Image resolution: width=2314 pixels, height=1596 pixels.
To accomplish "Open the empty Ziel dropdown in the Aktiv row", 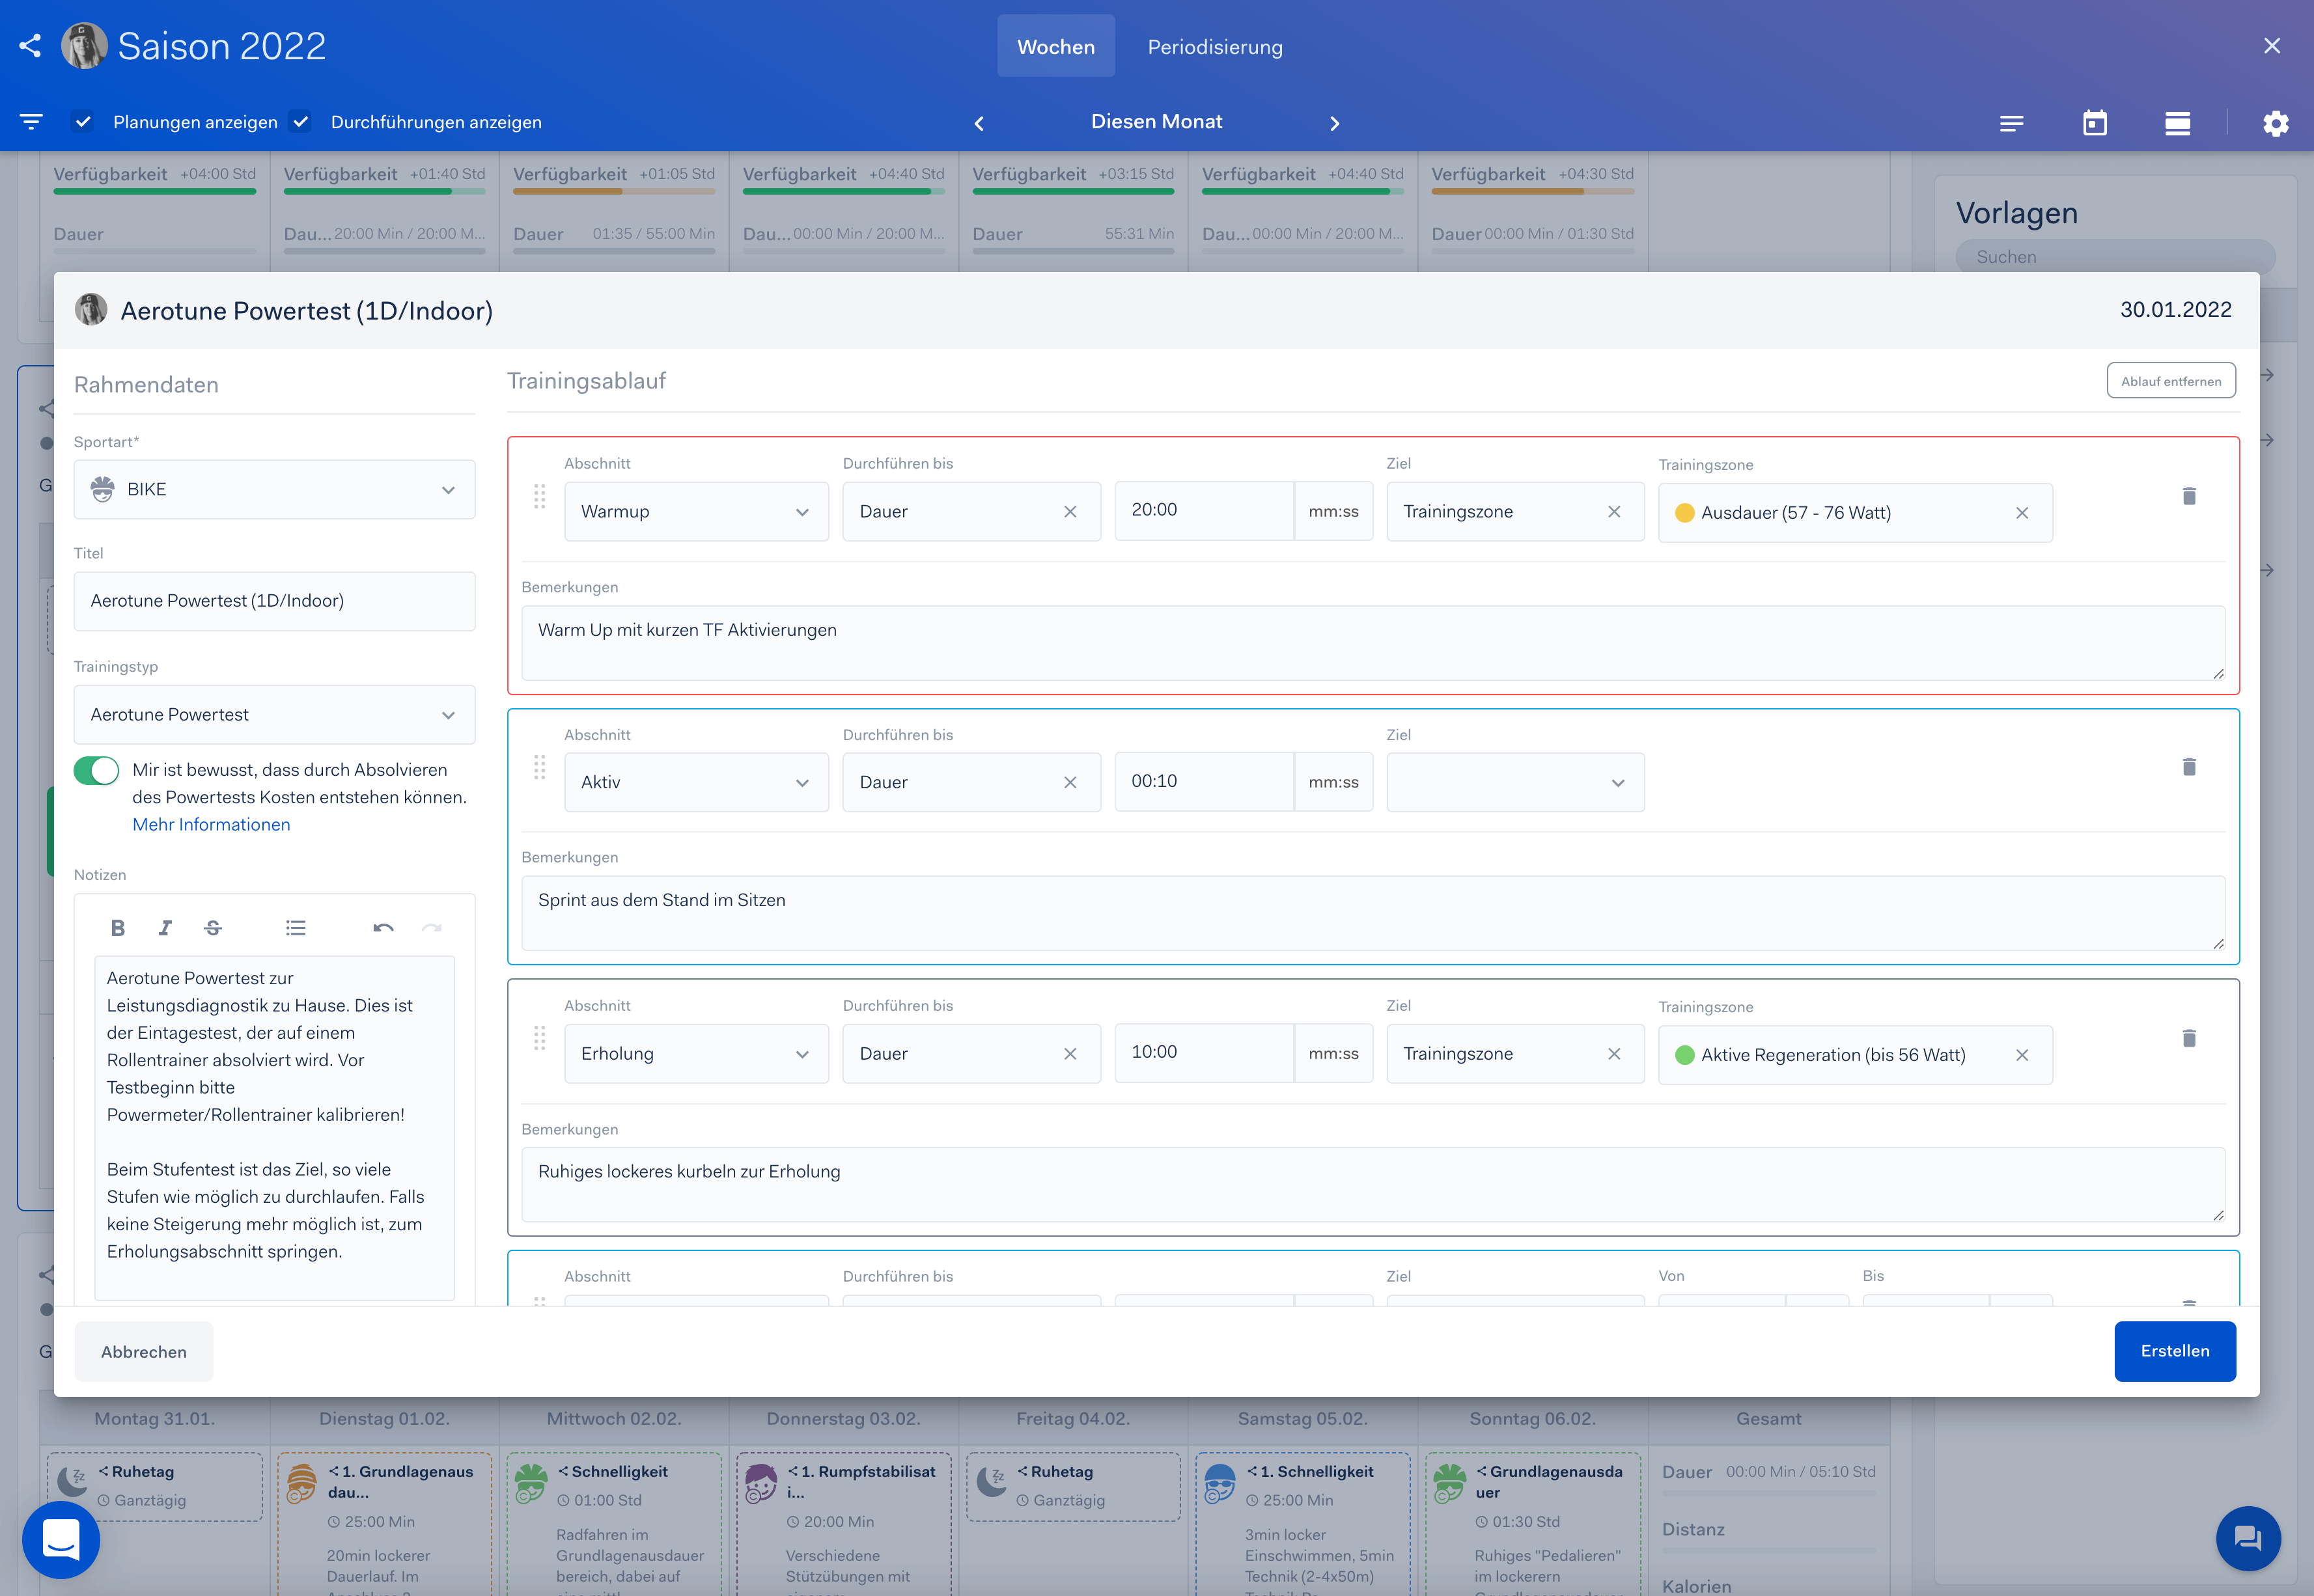I will (x=1515, y=783).
